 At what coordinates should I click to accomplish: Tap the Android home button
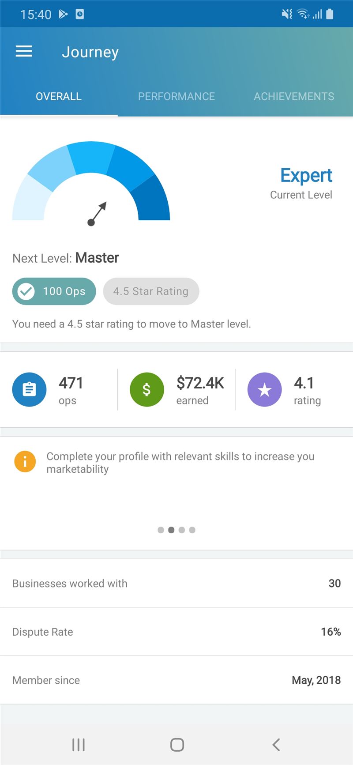point(177,745)
